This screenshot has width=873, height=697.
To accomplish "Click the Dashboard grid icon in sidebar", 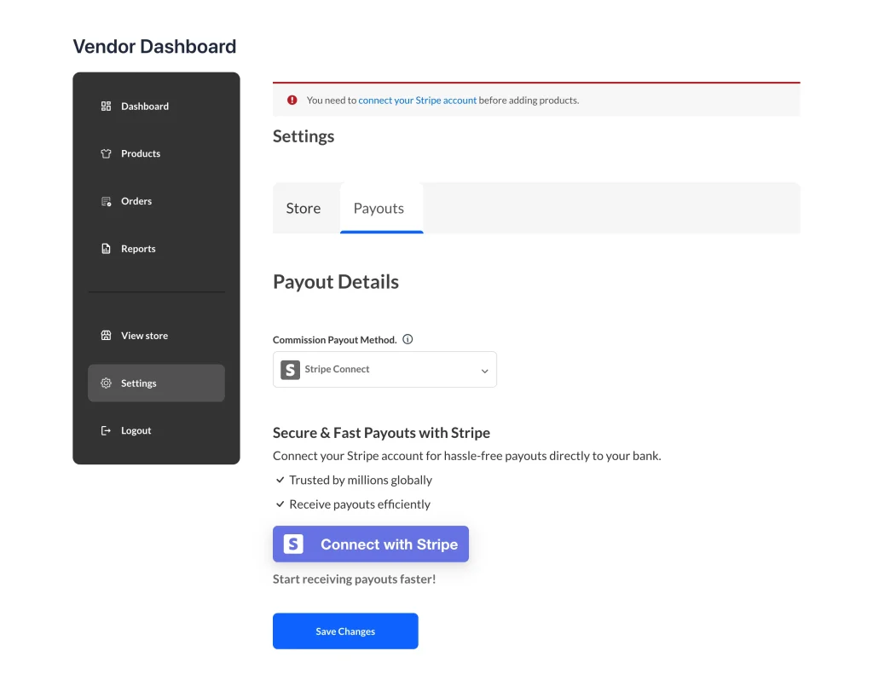I will pyautogui.click(x=106, y=107).
